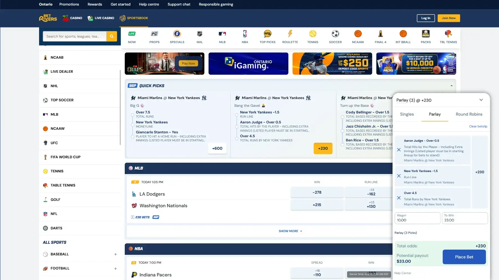Open the Ontario iGaming banner

coord(248,64)
